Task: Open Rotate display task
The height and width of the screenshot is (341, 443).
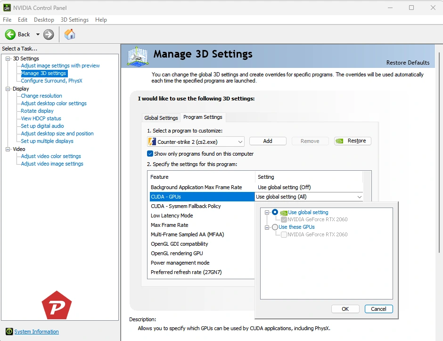Action: coord(37,111)
